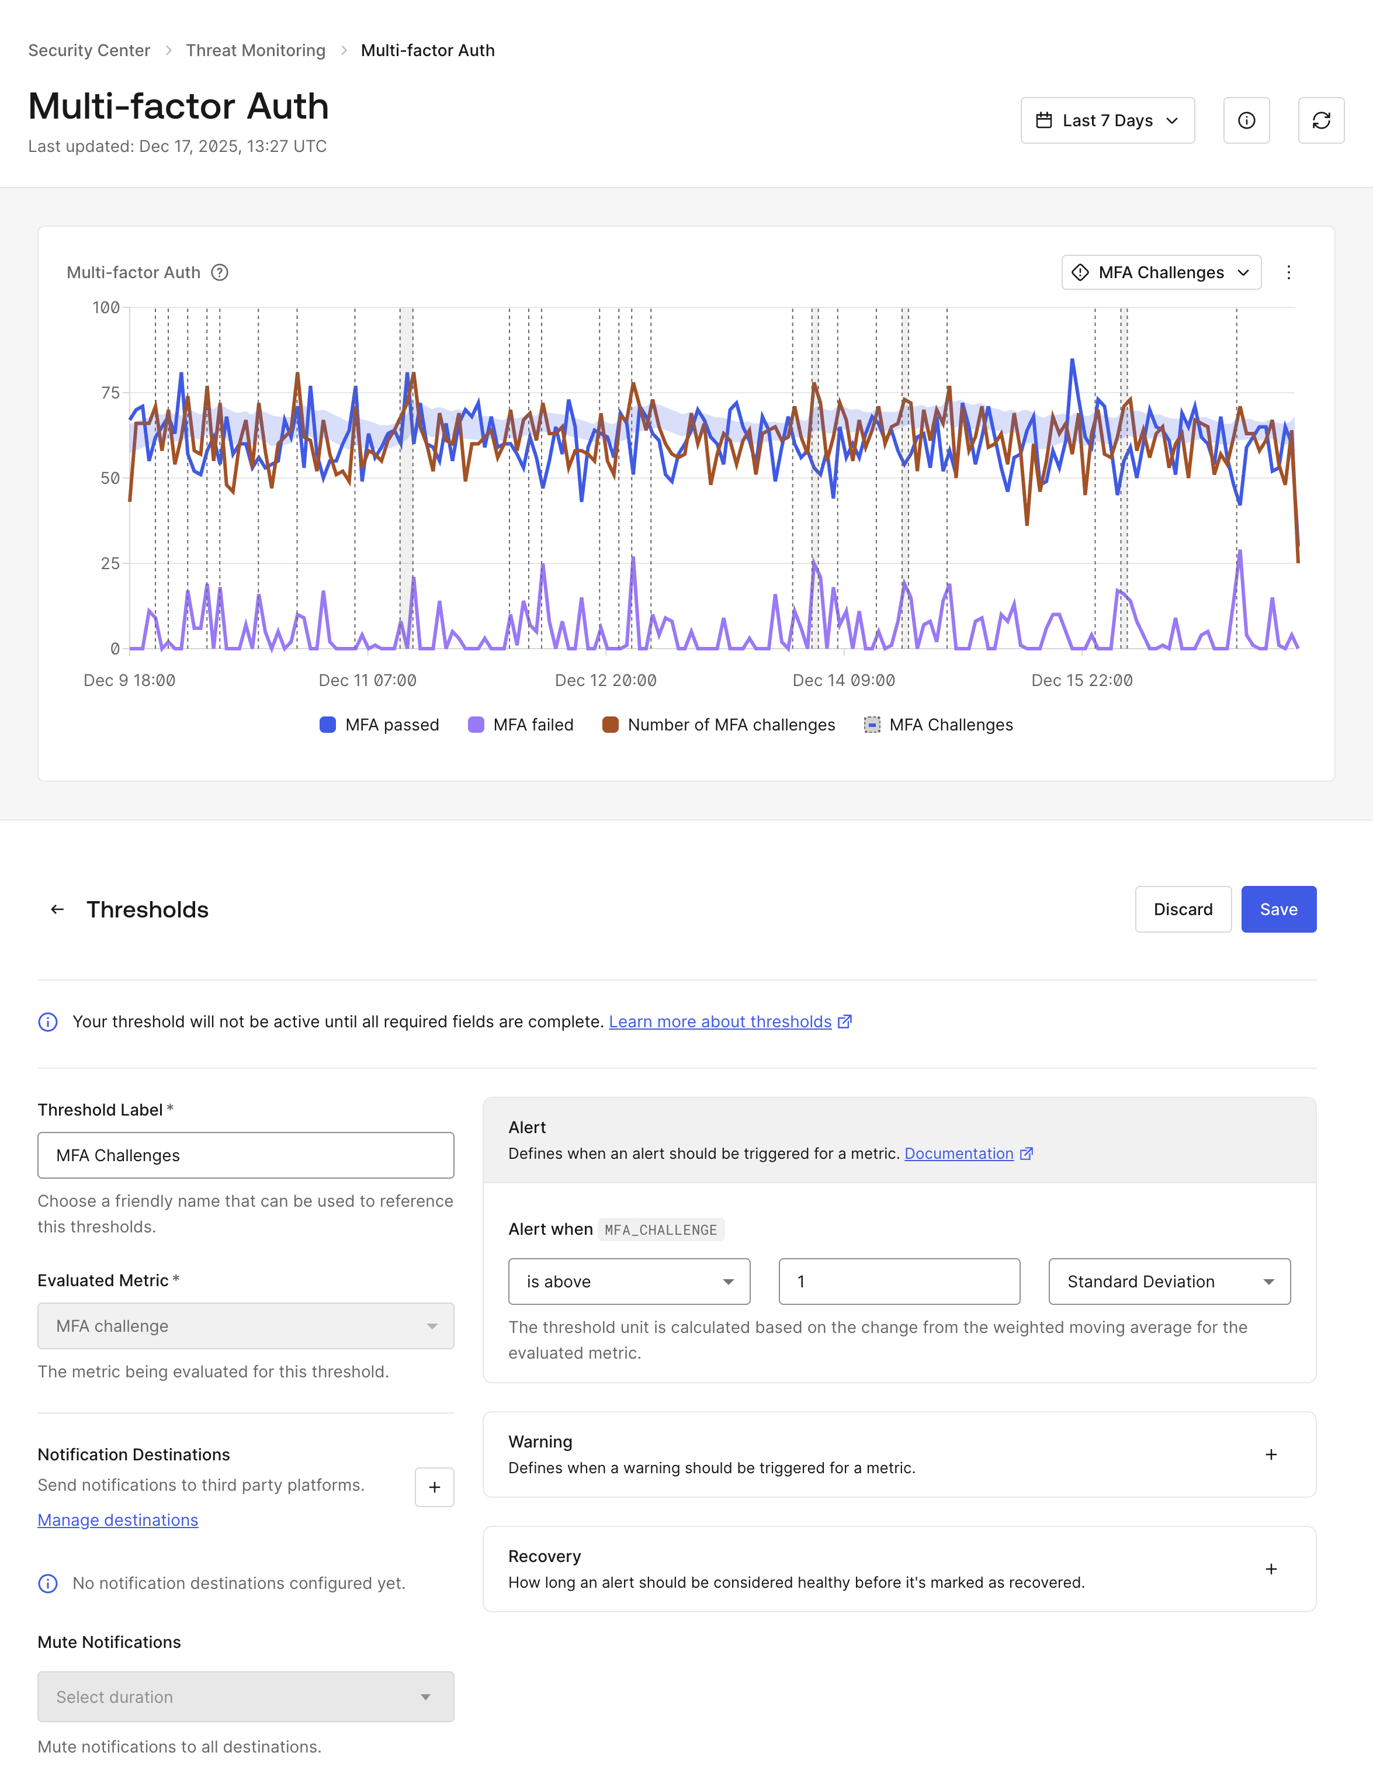The image size is (1373, 1780).
Task: Go to Security Center breadcrumb
Action: click(x=89, y=50)
